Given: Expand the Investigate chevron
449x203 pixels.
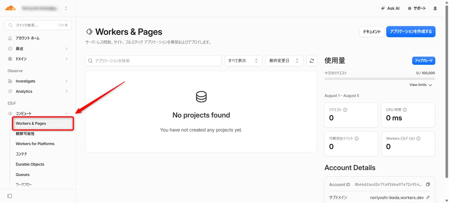Looking at the screenshot, I should (x=67, y=81).
